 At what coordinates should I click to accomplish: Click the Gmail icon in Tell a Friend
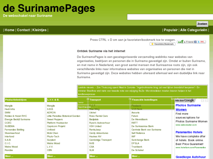(202, 42)
